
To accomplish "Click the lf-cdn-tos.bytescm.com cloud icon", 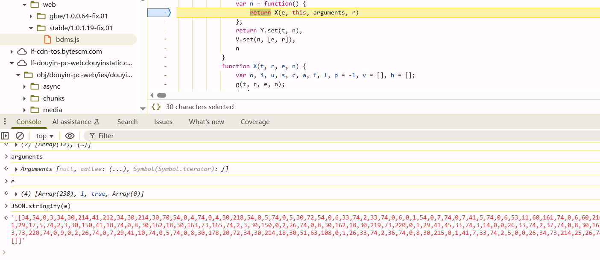I will coord(22,52).
